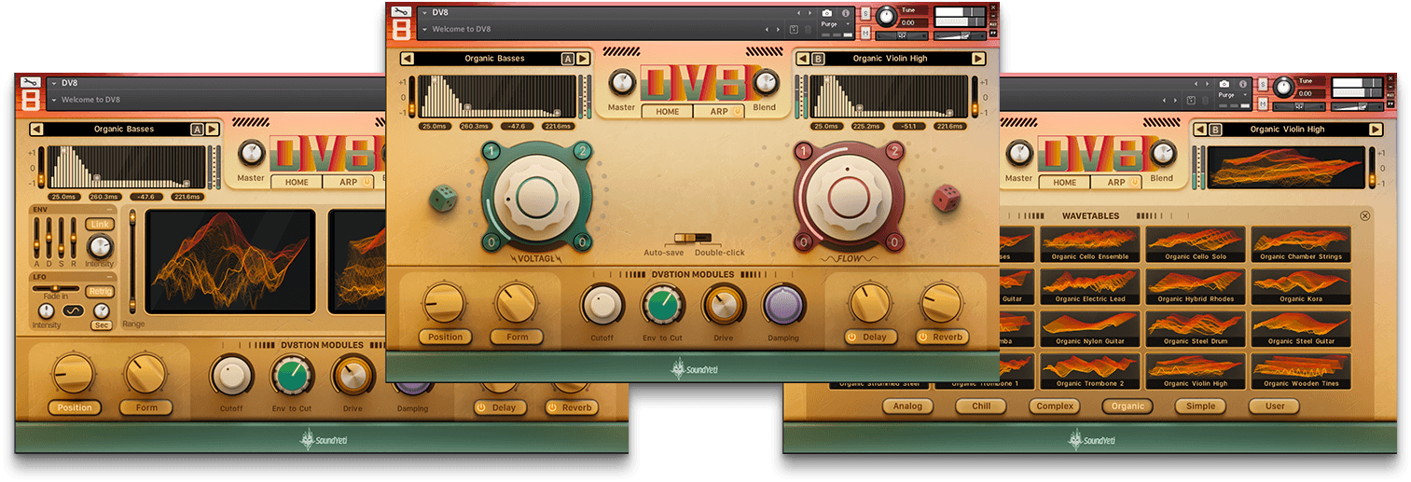Viewport: 1411px width, 482px height.
Task: Adjust the Attack (A) slider in left window
Action: [37, 238]
